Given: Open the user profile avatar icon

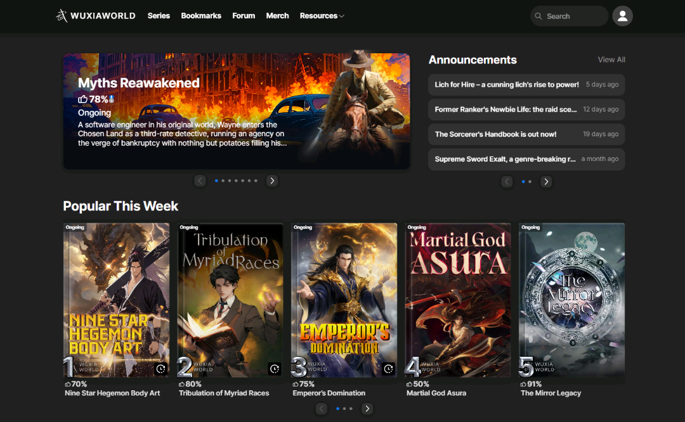Looking at the screenshot, I should 622,16.
